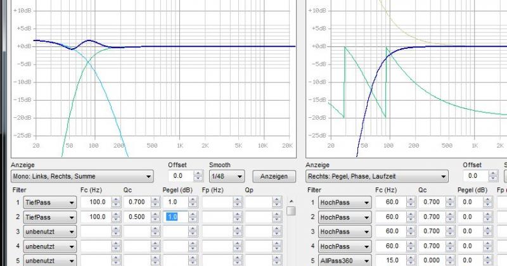Image resolution: width=507 pixels, height=266 pixels.
Task: Click stepper arrows of left filter 1 Qc
Action: tap(158, 203)
